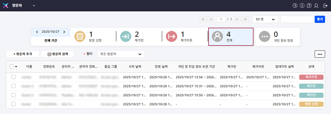Screen dimensions: 331x114
Task: Open the info icon in header
Action: [302, 5]
